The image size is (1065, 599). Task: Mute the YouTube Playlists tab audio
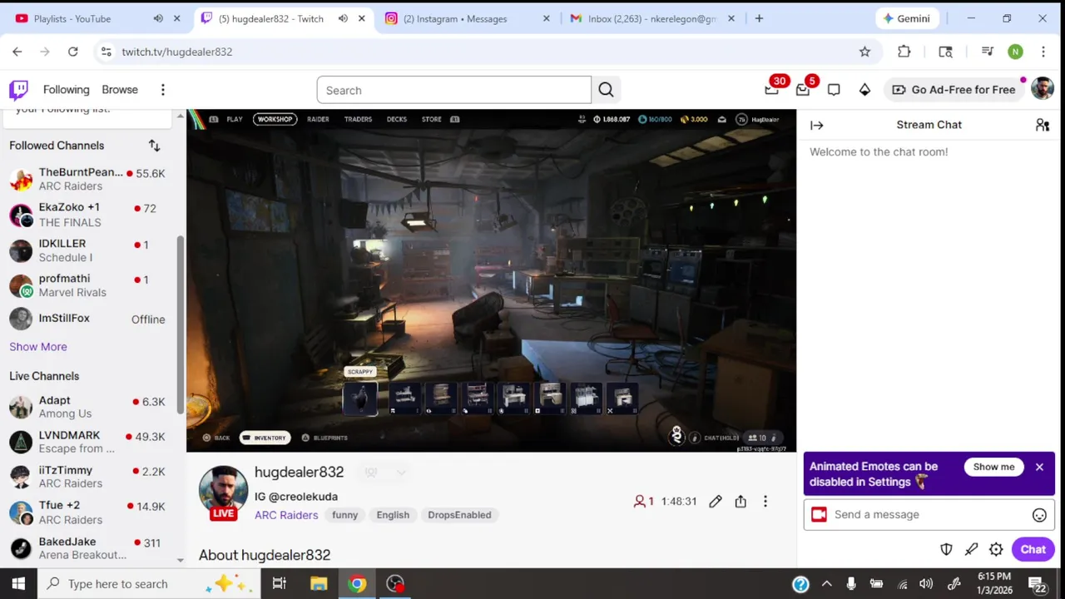pos(158,18)
